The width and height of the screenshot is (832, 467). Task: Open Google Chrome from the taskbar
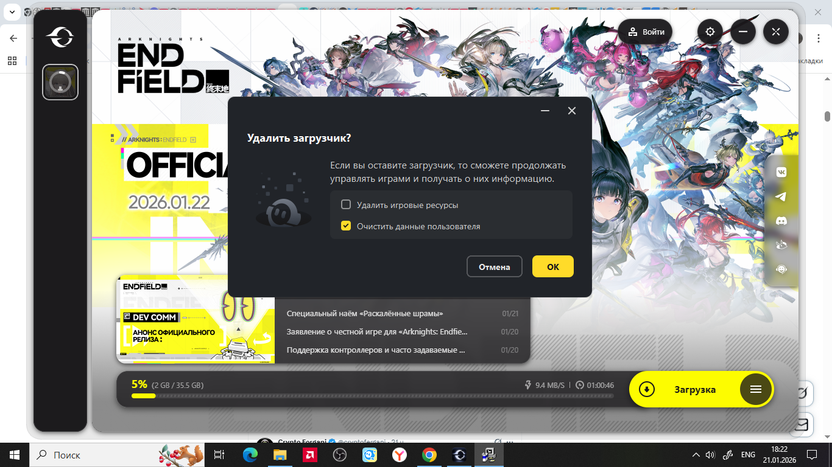point(429,454)
